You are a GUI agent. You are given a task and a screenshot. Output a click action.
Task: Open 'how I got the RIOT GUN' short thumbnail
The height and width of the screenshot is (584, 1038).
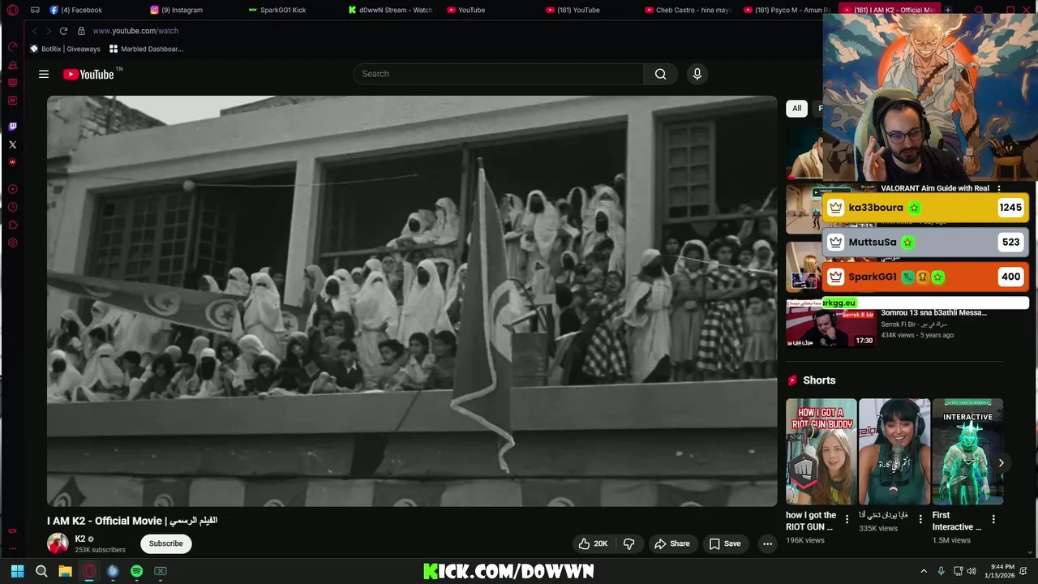point(821,452)
